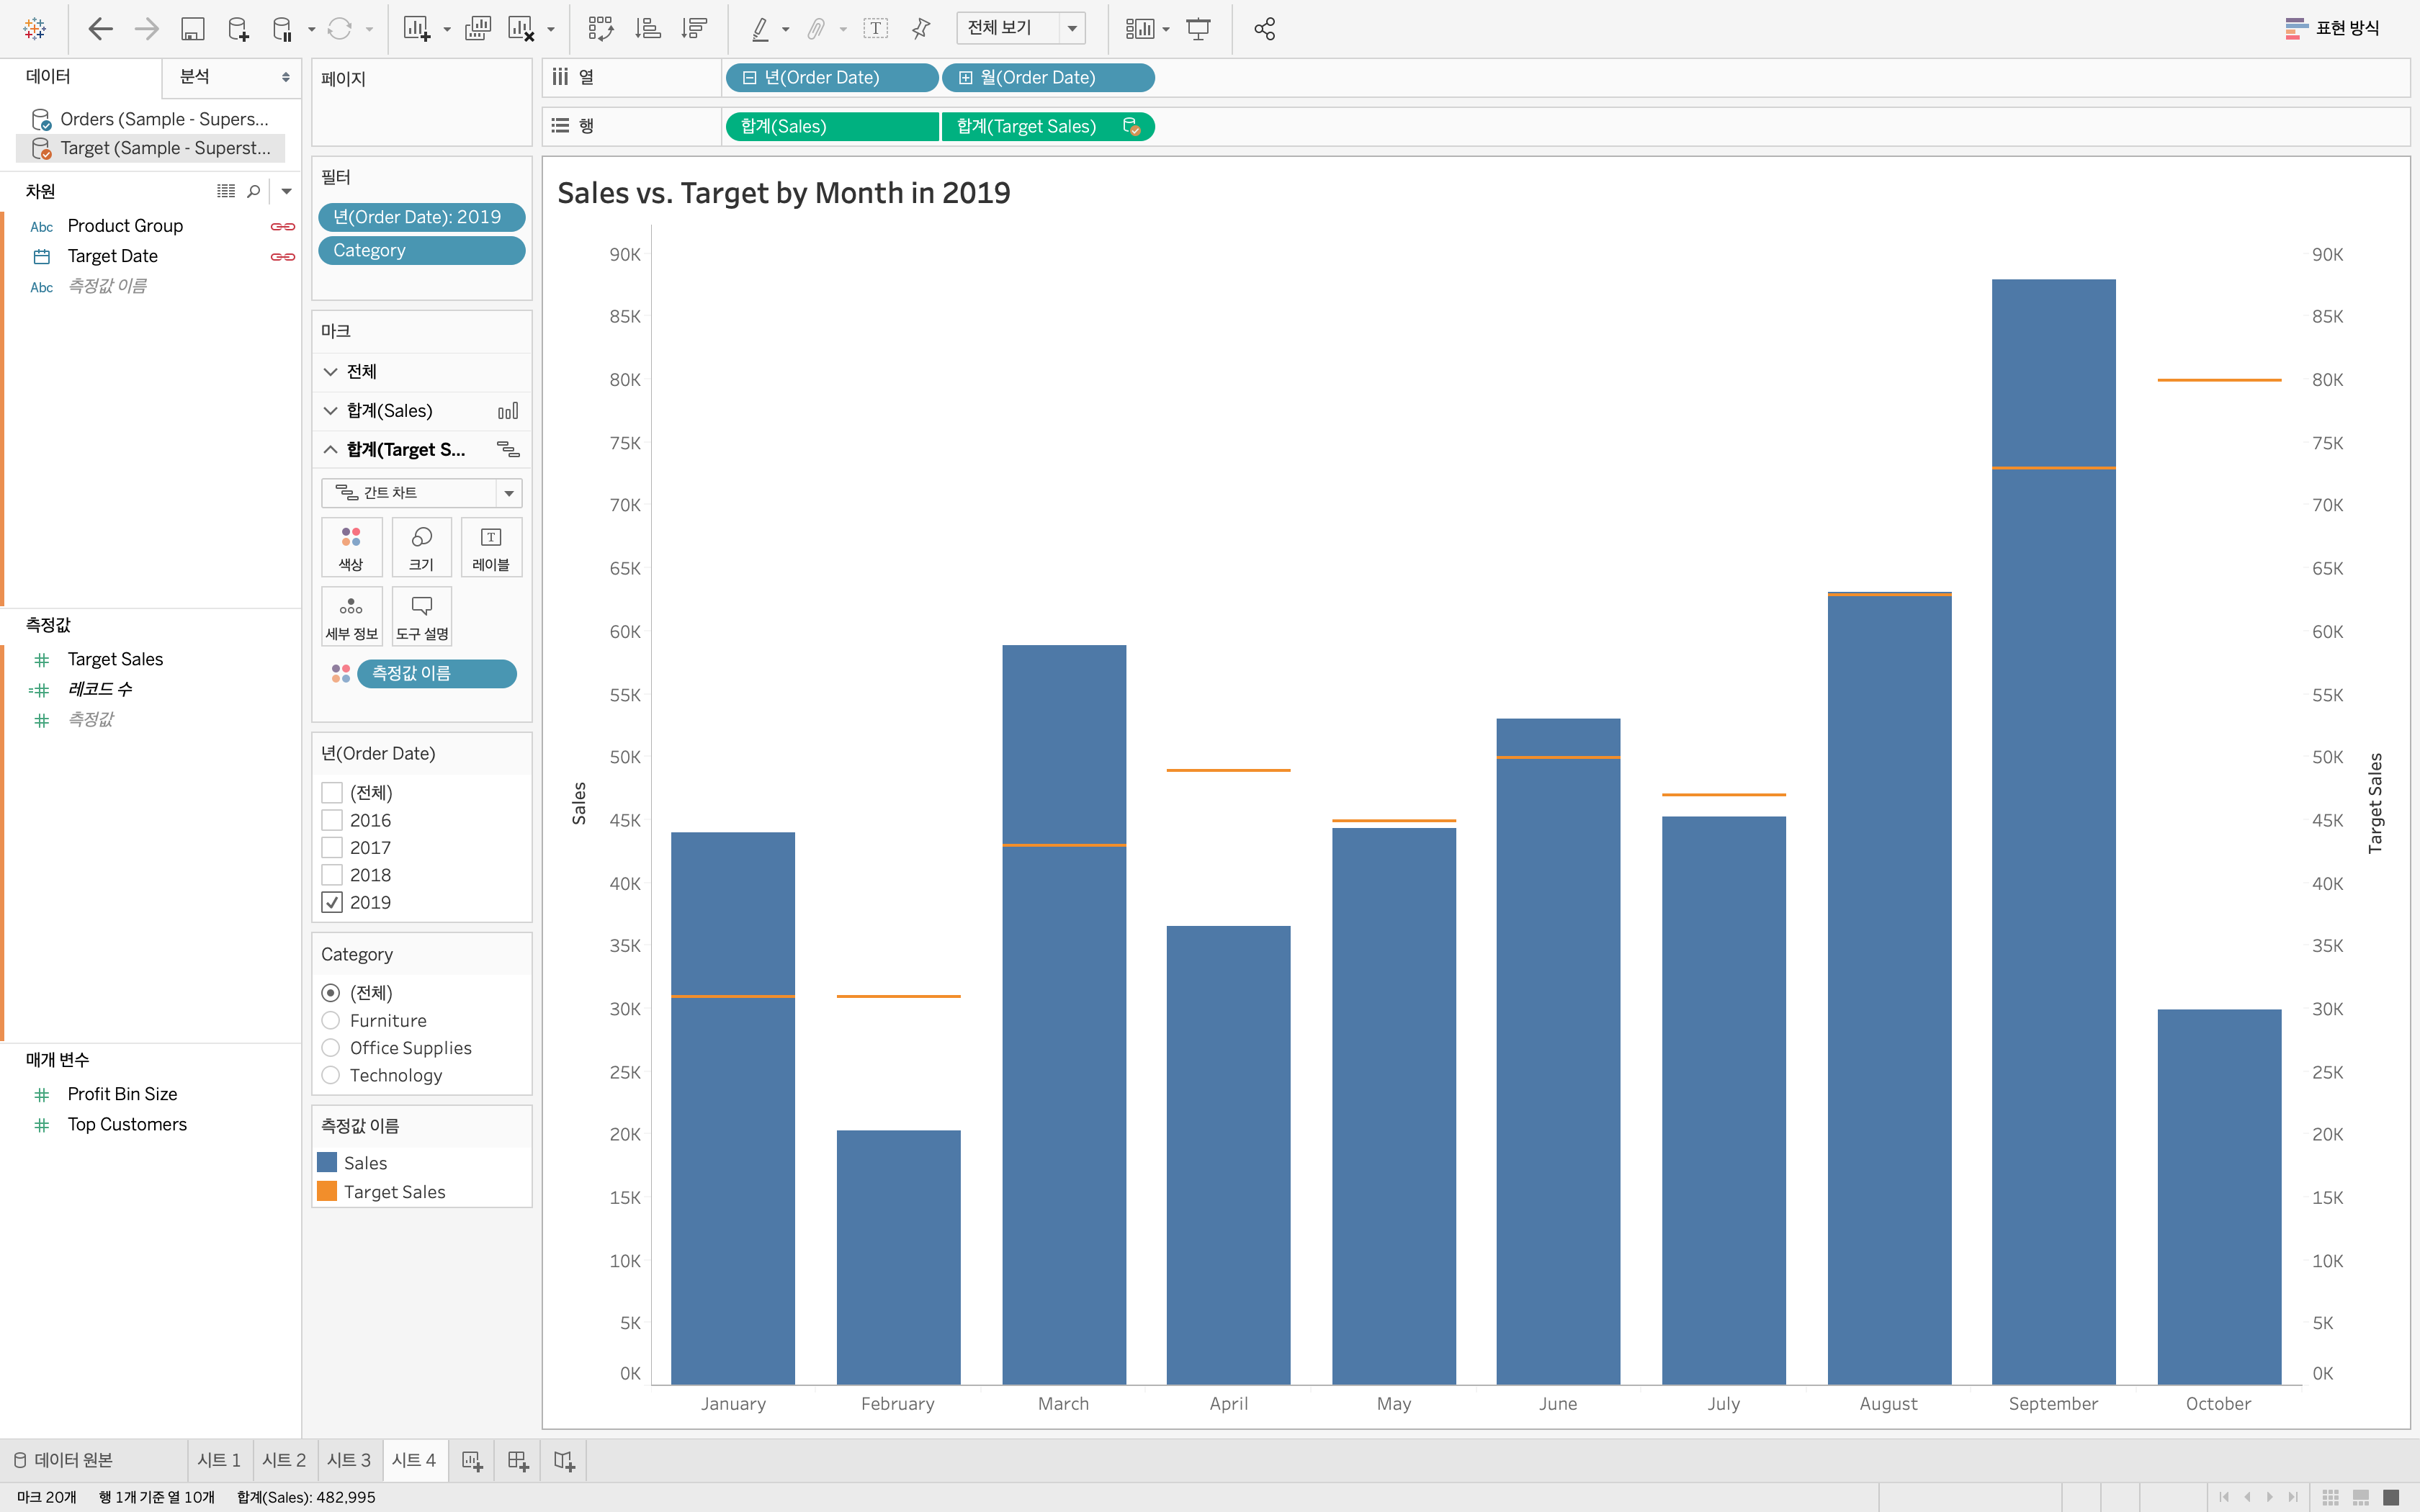Viewport: 2420px width, 1512px height.
Task: Open presentation mode icon
Action: coord(1198,29)
